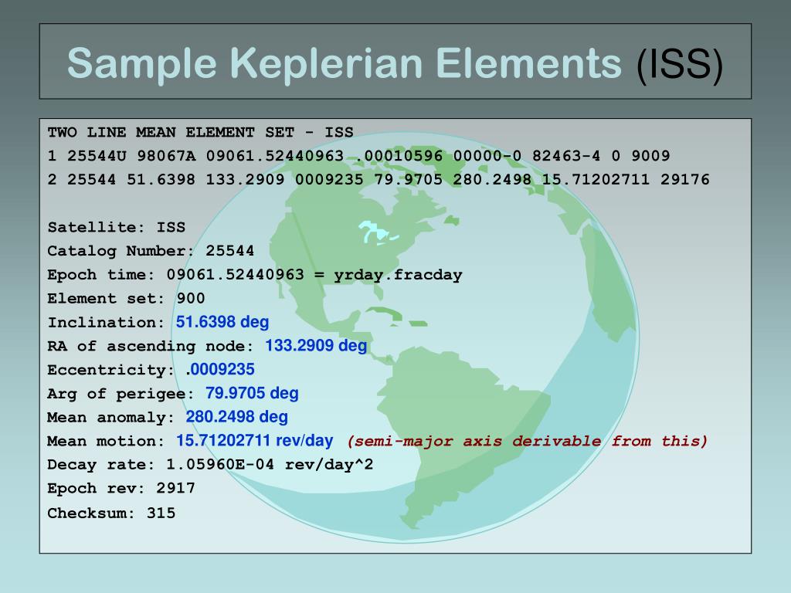The width and height of the screenshot is (791, 593).
Task: Click the 'yrday.fracday' text
Action: pyautogui.click(x=398, y=276)
